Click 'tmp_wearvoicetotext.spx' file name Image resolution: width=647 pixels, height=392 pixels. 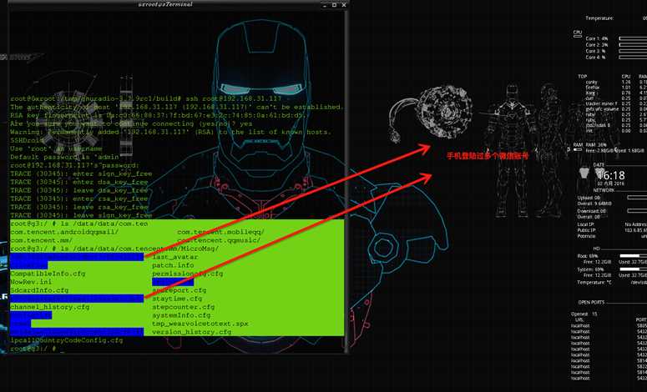click(200, 324)
